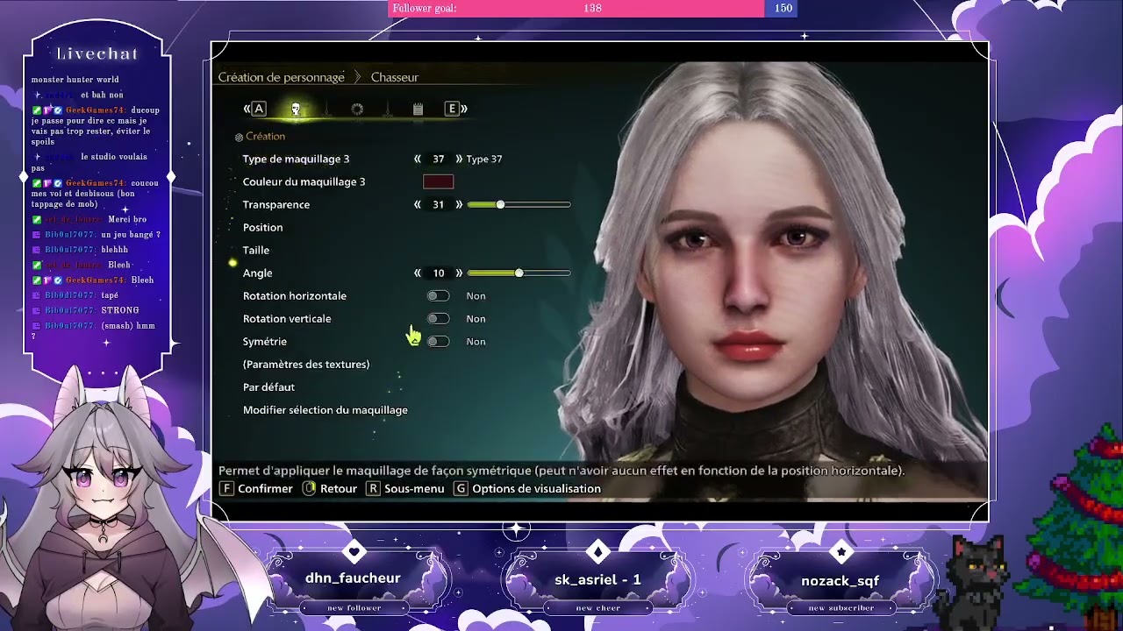Screen dimensions: 1123x631
Task: Click the Type 37 value label
Action: tap(484, 159)
